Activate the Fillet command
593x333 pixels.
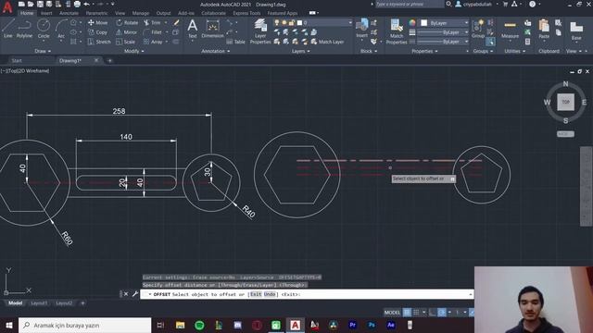coord(153,32)
